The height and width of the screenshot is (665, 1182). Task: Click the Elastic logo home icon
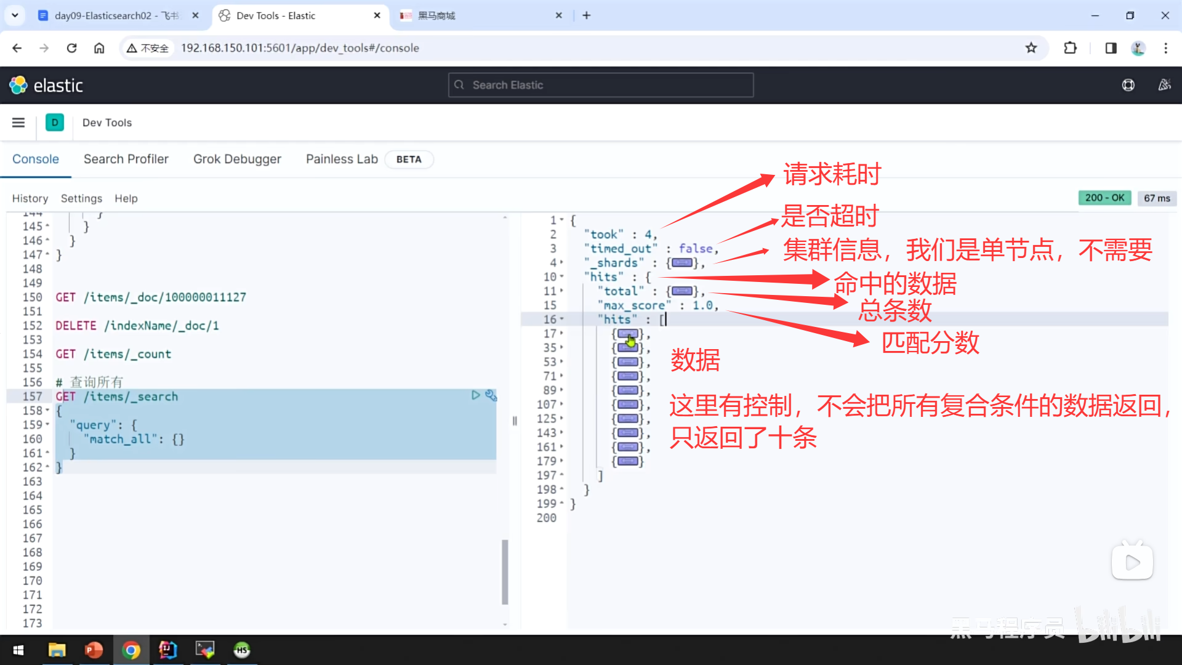click(x=18, y=85)
